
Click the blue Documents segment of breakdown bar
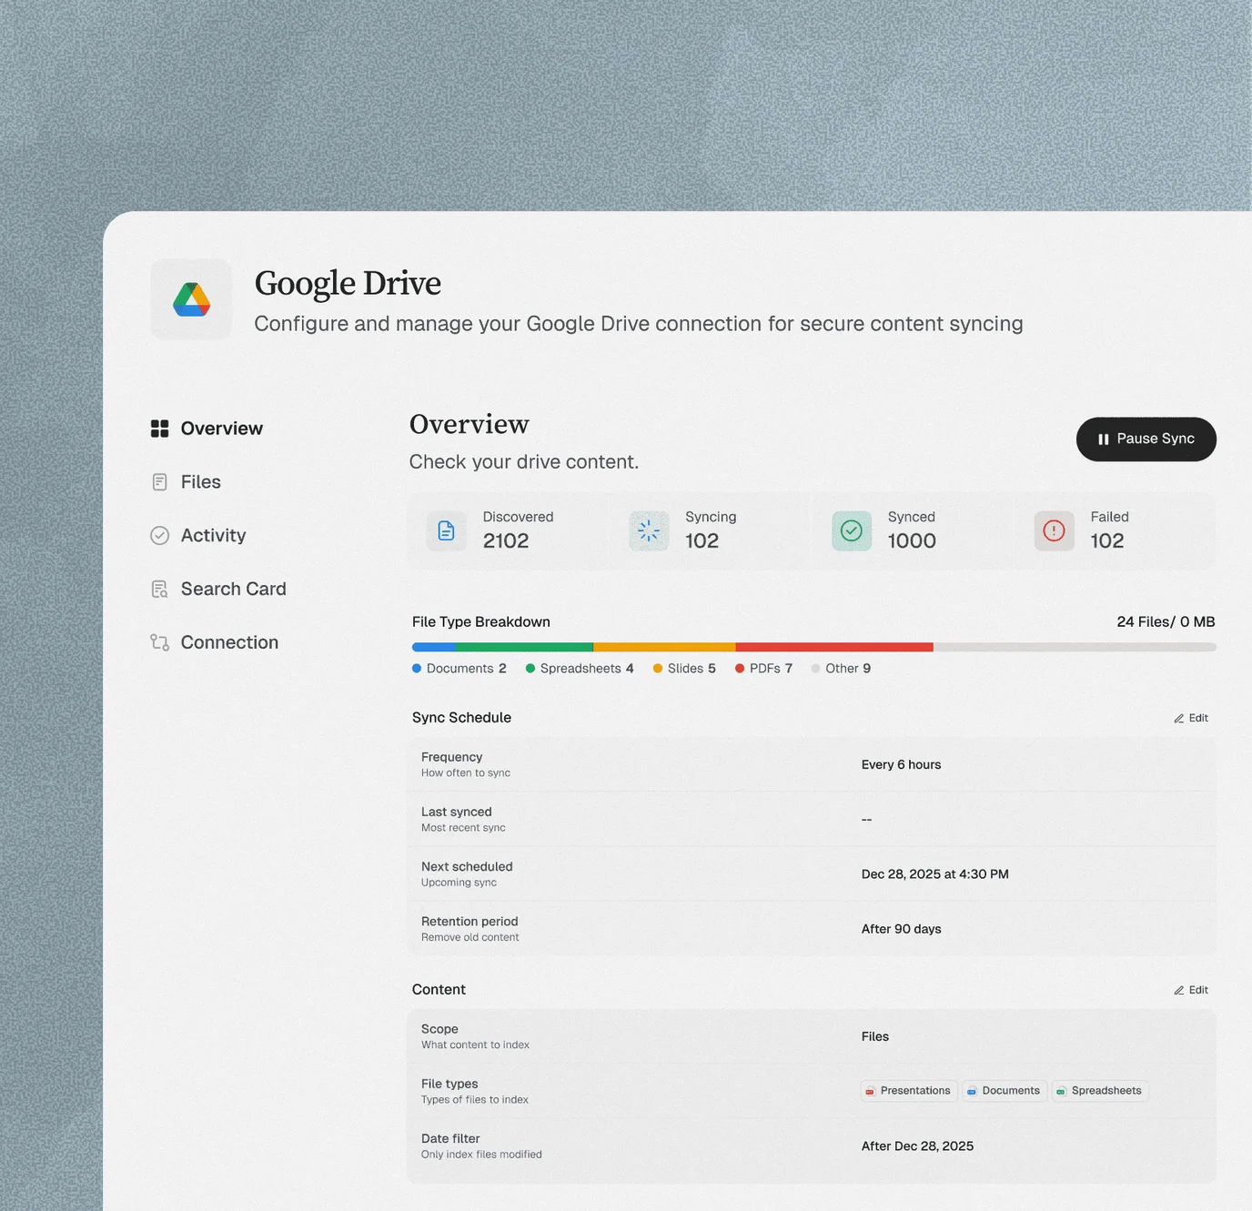pos(434,648)
